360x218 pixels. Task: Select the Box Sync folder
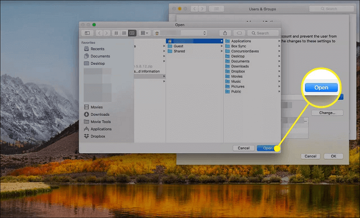(239, 46)
